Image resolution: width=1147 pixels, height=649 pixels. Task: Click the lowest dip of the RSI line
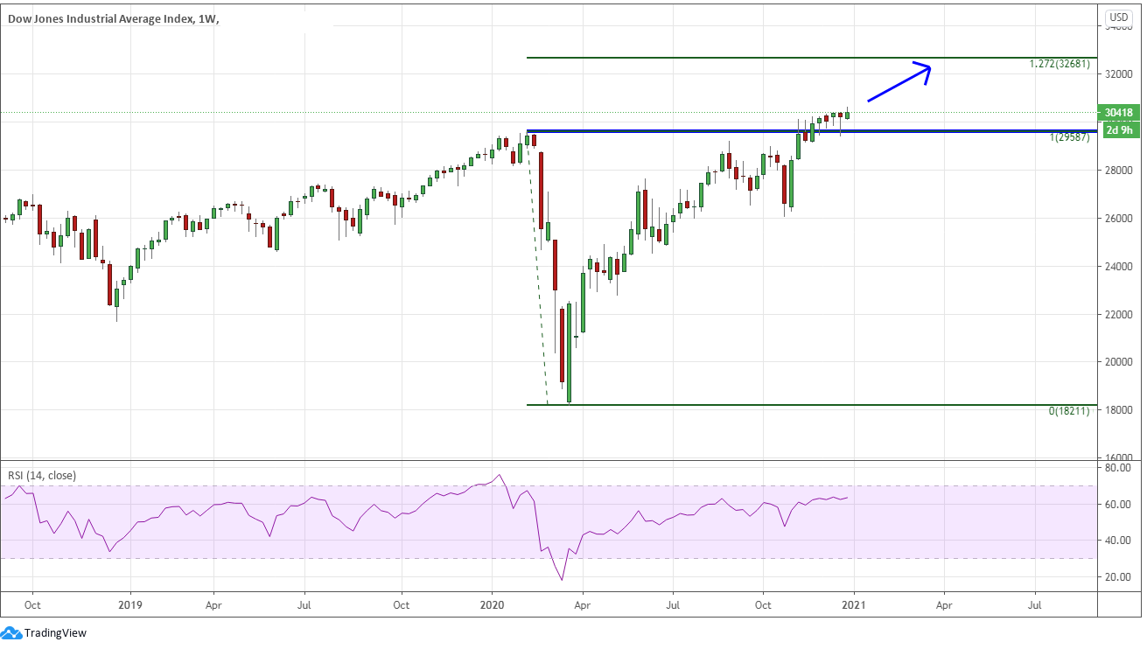click(x=562, y=579)
